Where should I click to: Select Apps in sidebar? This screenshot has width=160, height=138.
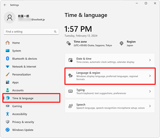pyautogui.click(x=31, y=82)
